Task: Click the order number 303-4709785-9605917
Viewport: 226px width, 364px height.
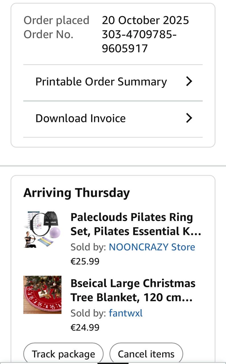Action: 139,42
